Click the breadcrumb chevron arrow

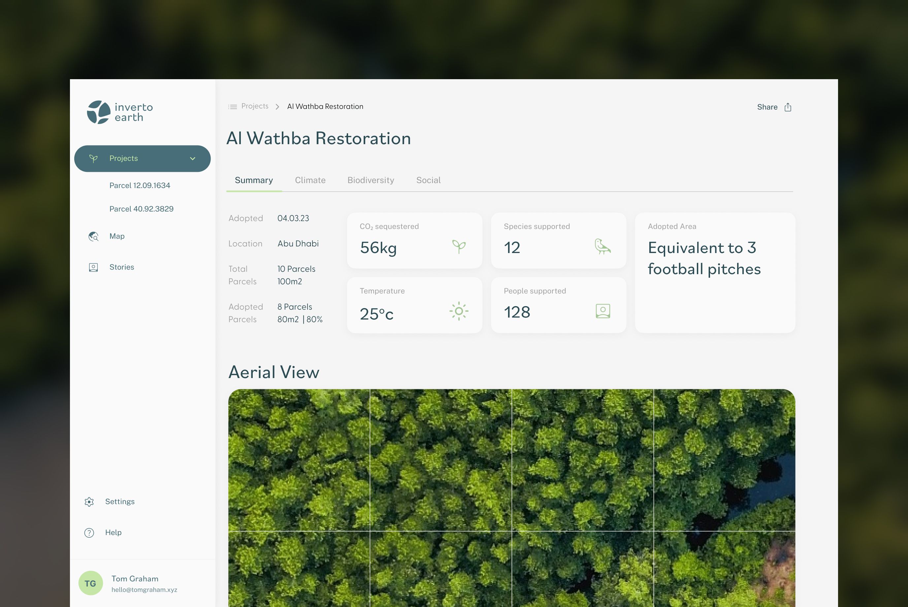pyautogui.click(x=277, y=107)
